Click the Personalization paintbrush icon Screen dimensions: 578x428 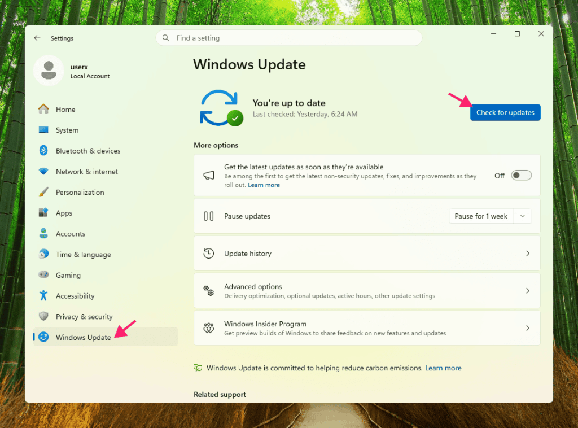pyautogui.click(x=43, y=192)
